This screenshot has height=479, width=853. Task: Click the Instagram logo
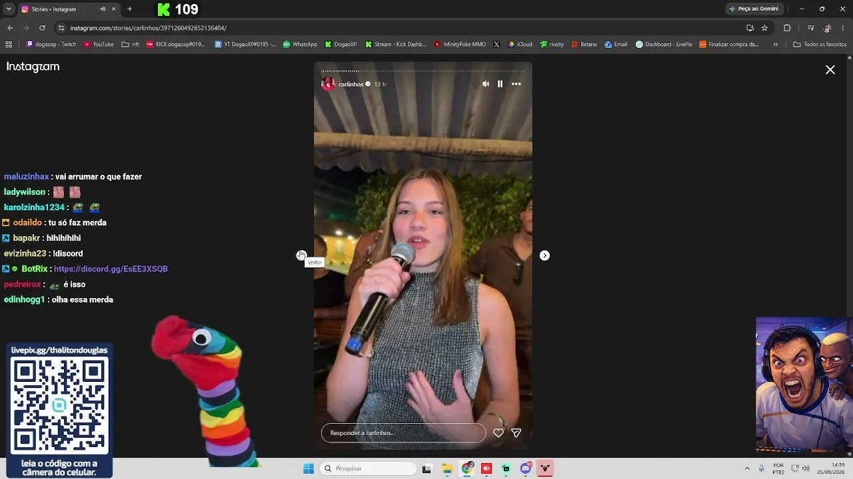(33, 67)
